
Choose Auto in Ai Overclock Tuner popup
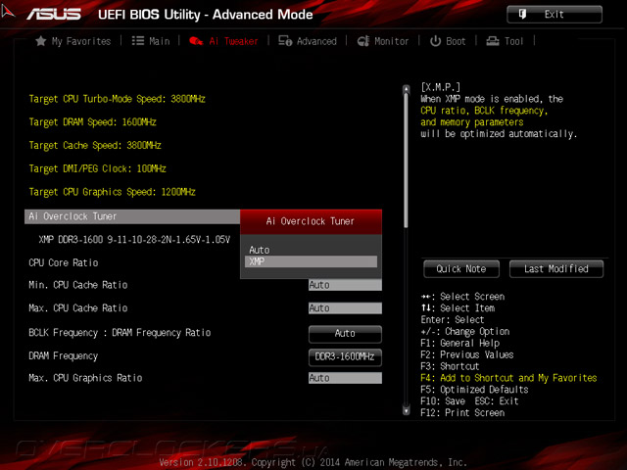click(311, 251)
